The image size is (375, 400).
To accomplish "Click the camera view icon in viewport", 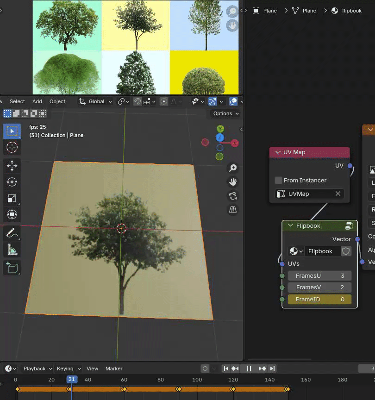I will point(233,196).
